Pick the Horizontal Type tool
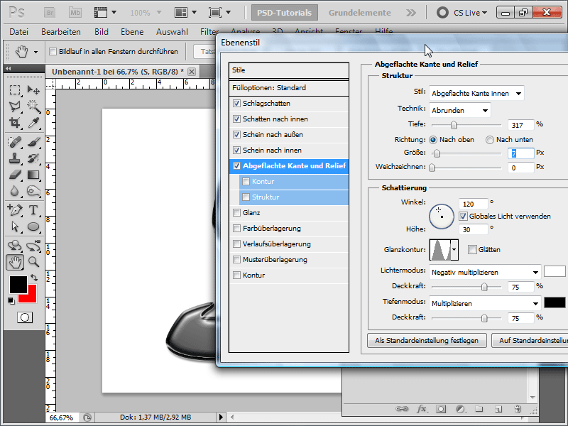This screenshot has width=568, height=426. pos(33,209)
